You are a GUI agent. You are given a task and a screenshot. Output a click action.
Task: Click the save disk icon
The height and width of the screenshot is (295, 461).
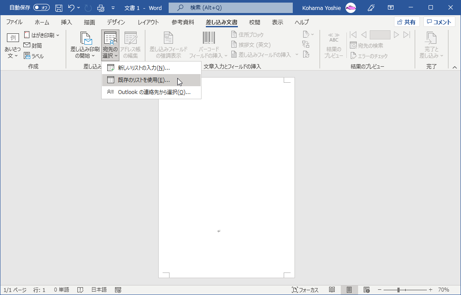[x=59, y=8]
